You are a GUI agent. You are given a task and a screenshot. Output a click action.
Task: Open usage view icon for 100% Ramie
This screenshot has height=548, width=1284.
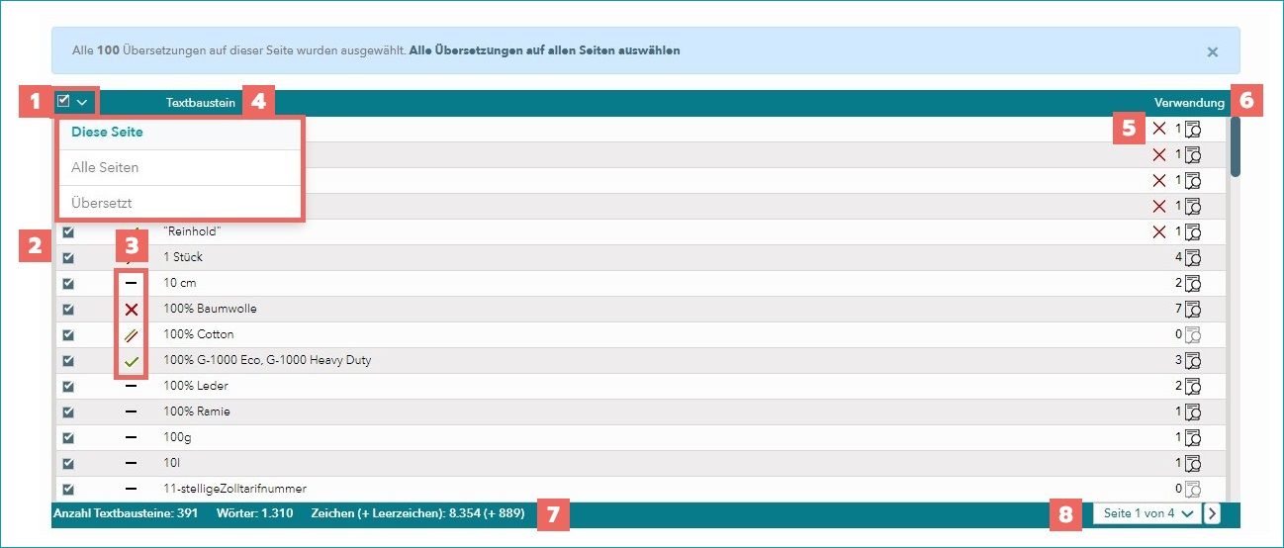point(1193,411)
